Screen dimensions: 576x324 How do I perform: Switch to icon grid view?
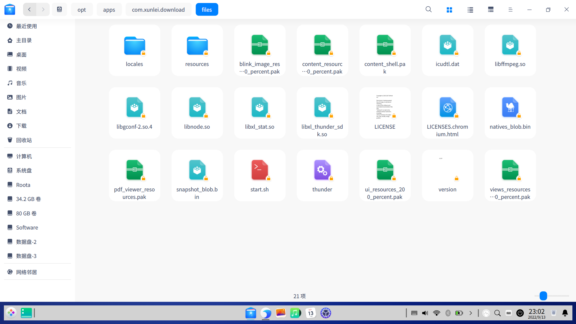click(449, 10)
